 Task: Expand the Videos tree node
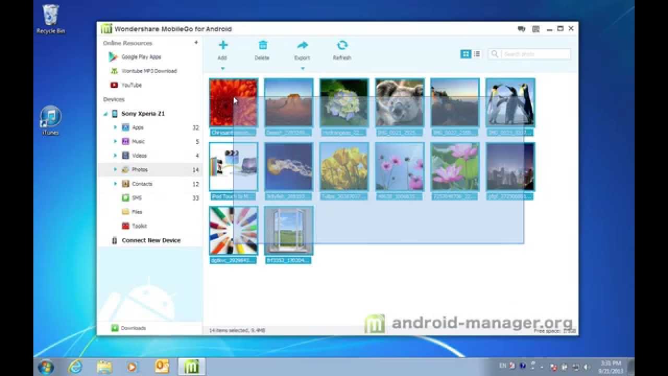(x=115, y=156)
